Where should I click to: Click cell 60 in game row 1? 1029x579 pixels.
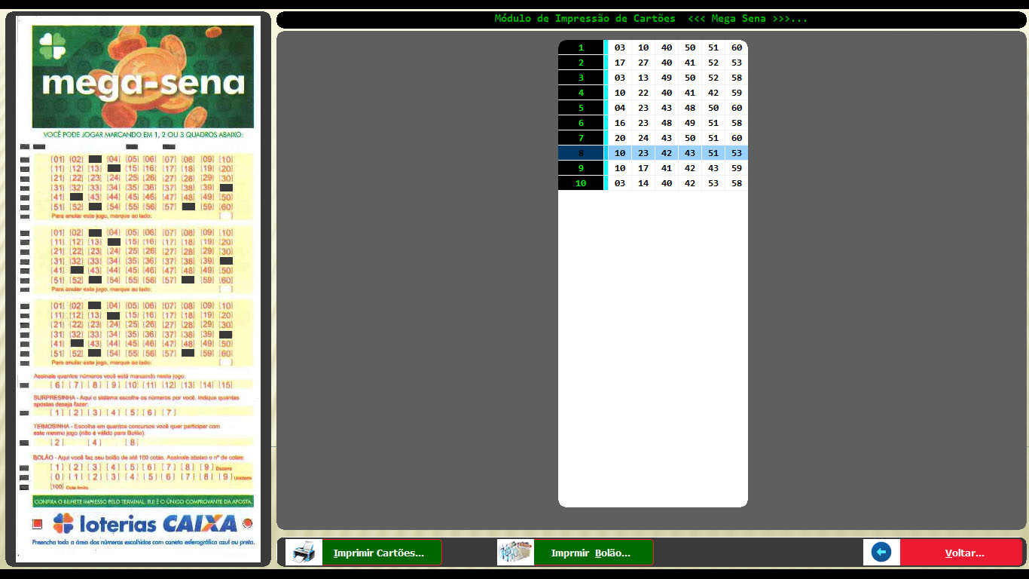[737, 47]
